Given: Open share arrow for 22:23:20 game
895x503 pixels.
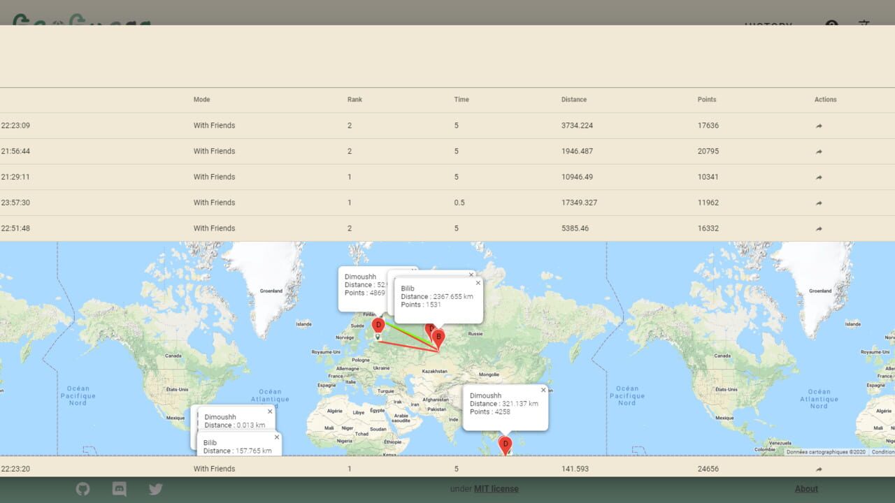Looking at the screenshot, I should pos(819,469).
